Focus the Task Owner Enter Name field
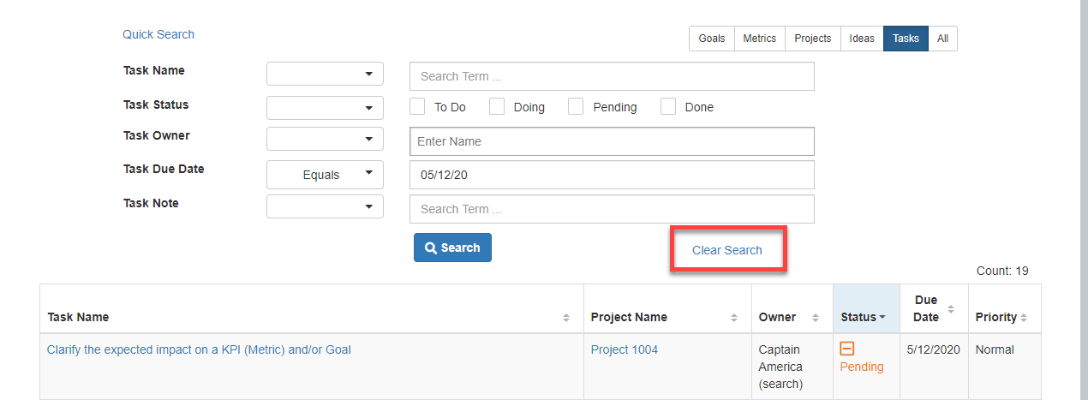This screenshot has height=400, width=1088. tap(612, 141)
